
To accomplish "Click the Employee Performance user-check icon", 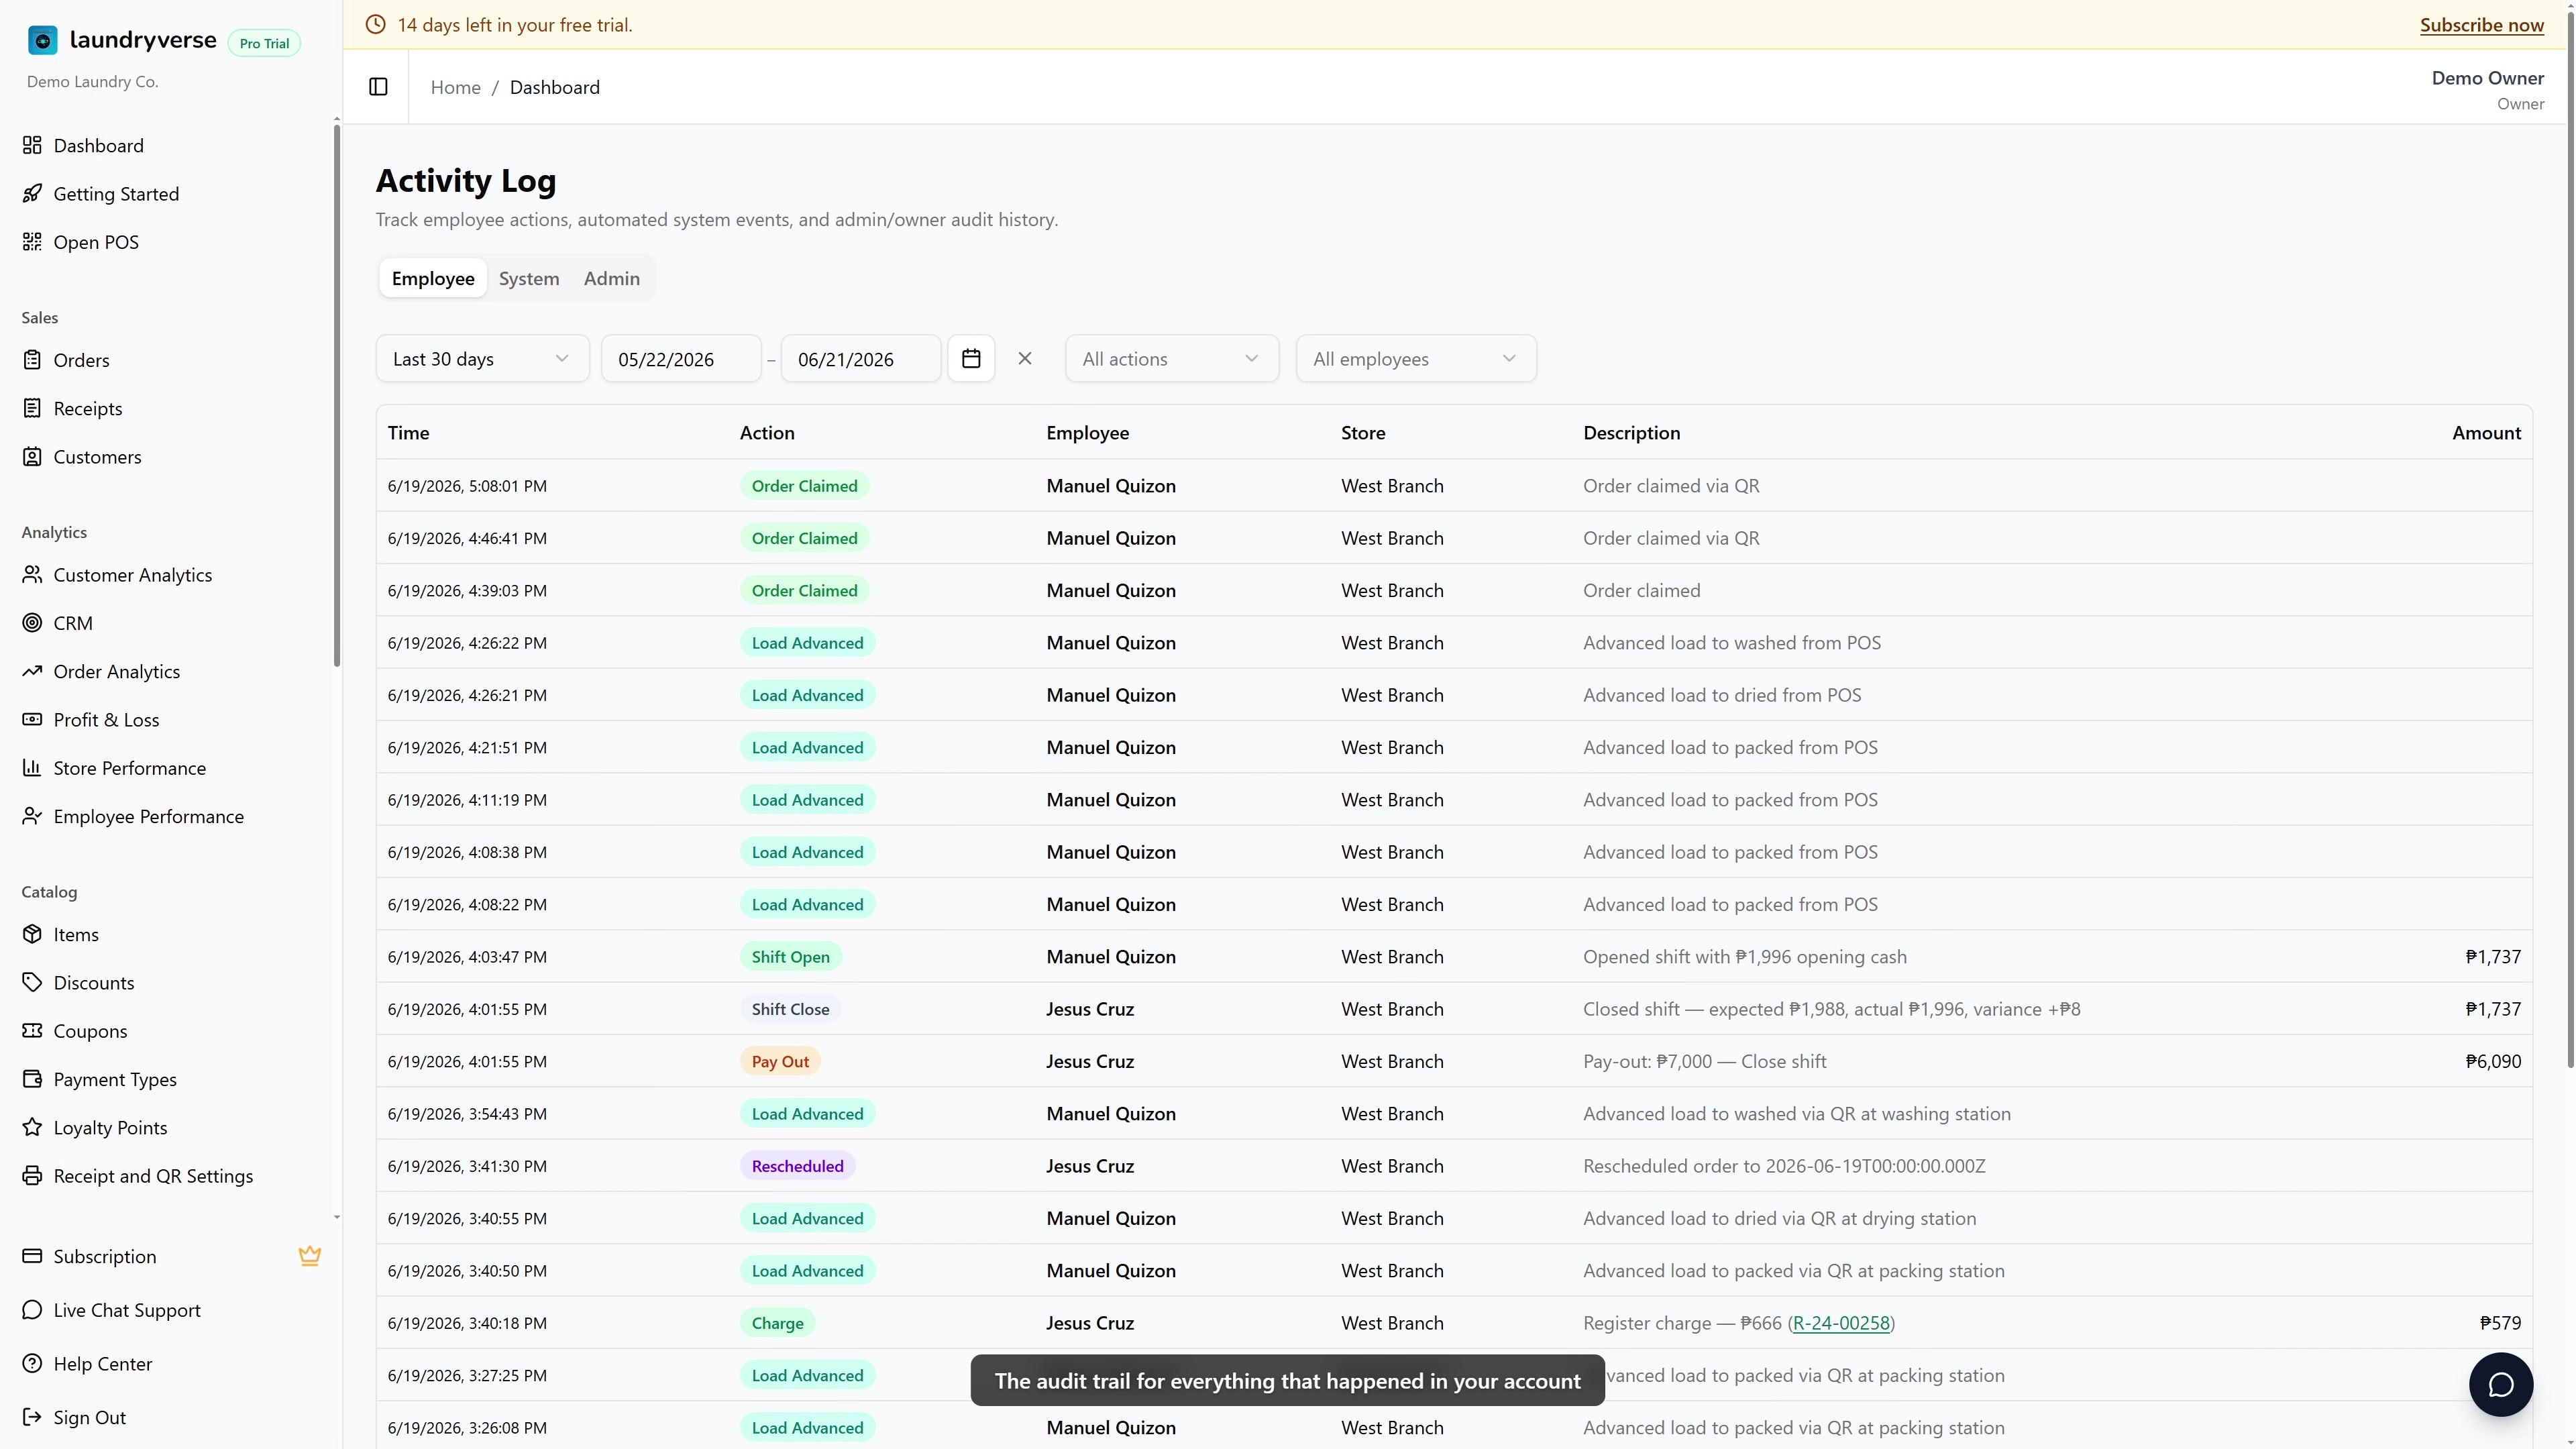I will 32,816.
